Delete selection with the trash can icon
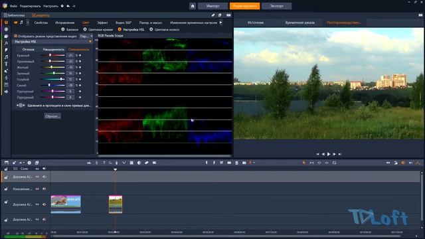Image resolution: width=425 pixels, height=239 pixels. (x=236, y=163)
